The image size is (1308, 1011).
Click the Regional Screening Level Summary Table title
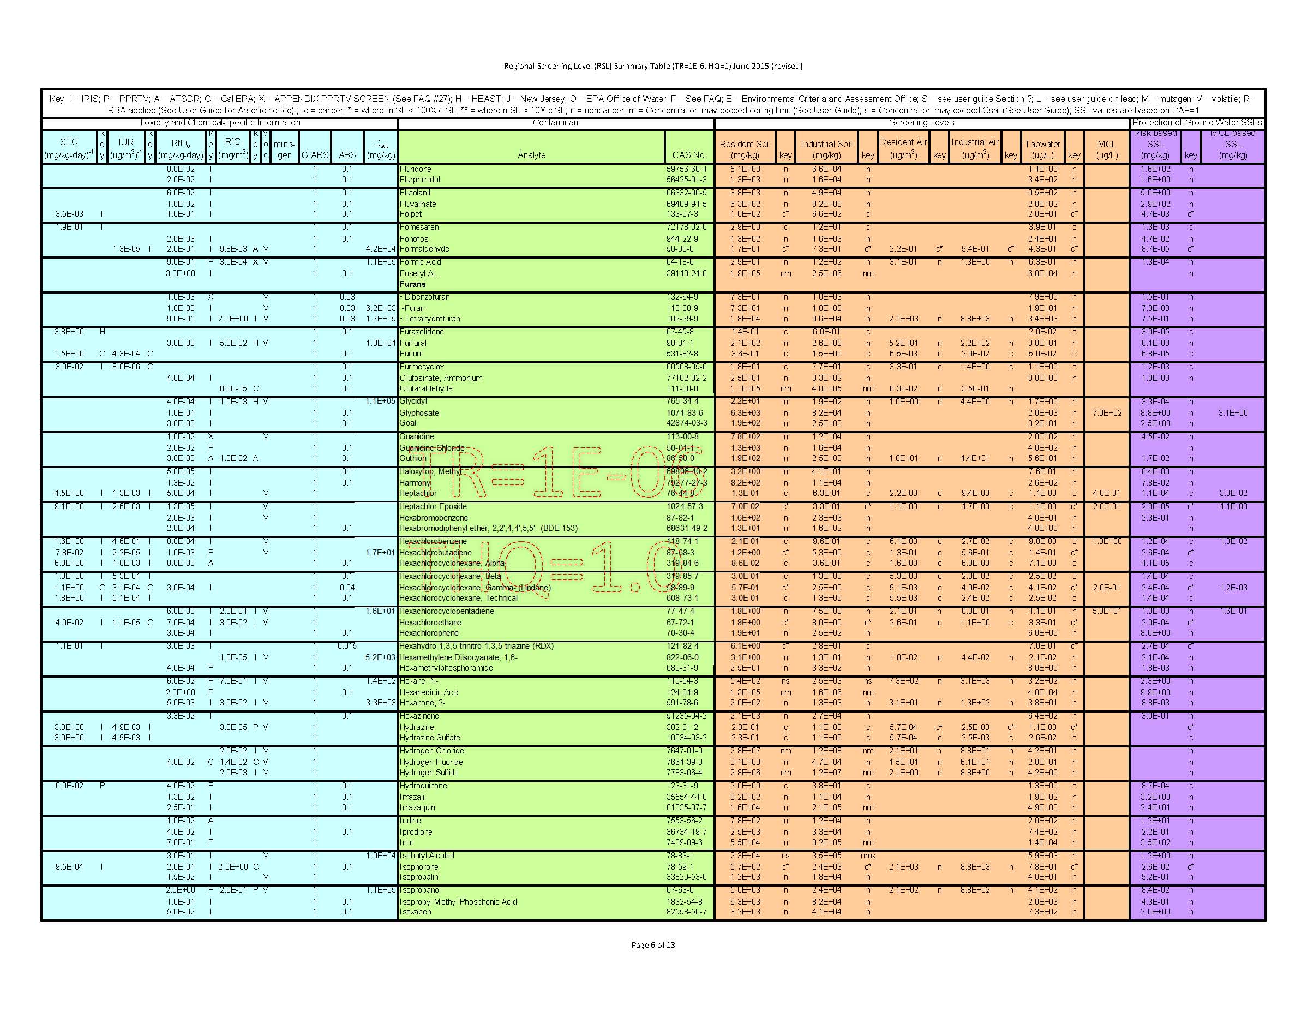[653, 66]
